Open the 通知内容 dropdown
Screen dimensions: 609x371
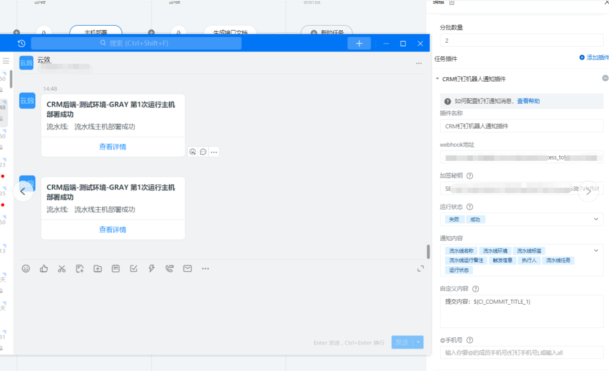coord(596,251)
